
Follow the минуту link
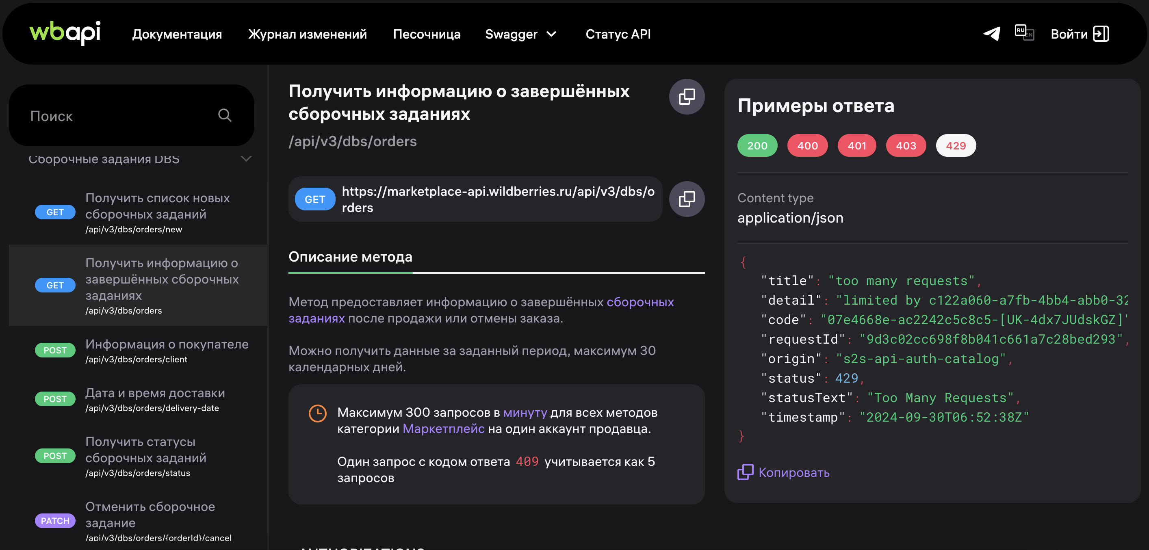(x=525, y=413)
